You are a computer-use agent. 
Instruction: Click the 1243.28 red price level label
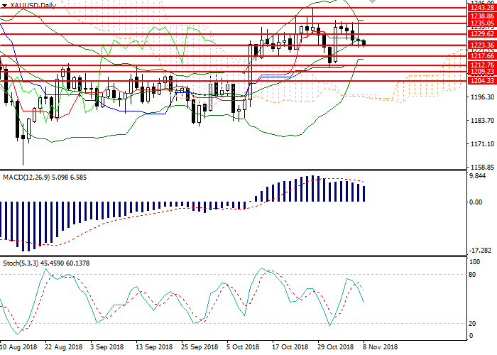pyautogui.click(x=482, y=8)
